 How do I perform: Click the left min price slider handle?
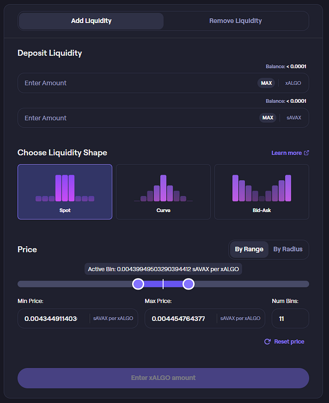[138, 284]
